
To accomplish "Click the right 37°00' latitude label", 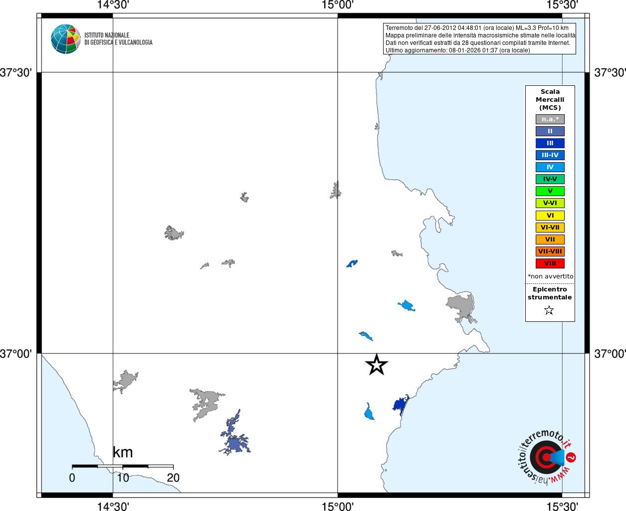I will [610, 354].
